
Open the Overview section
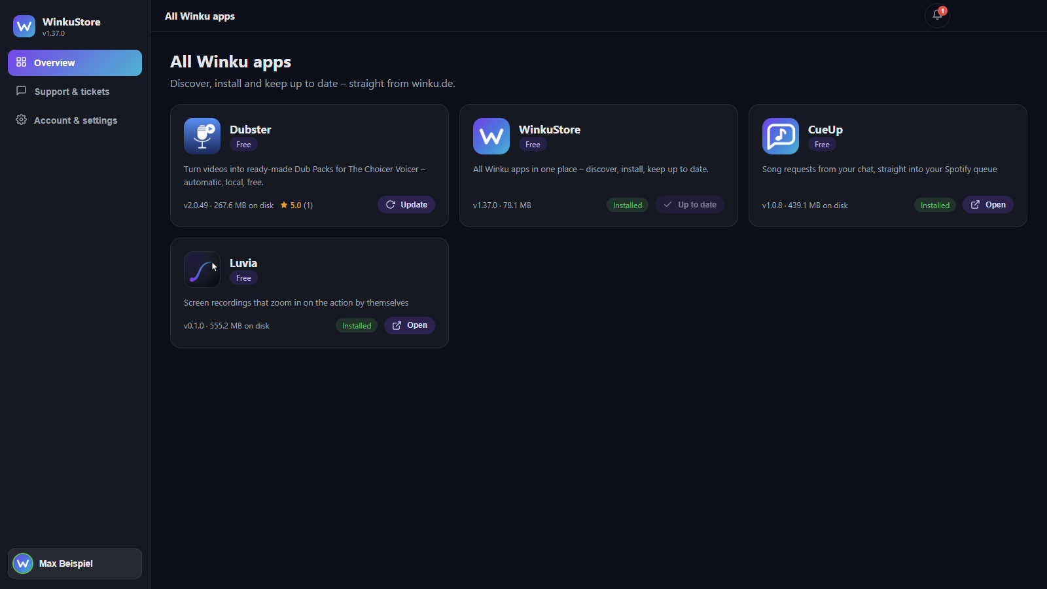tap(75, 63)
